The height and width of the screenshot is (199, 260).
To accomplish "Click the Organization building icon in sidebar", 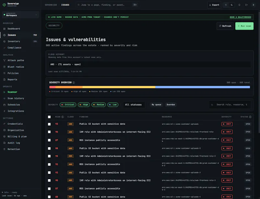I will point(5,130).
